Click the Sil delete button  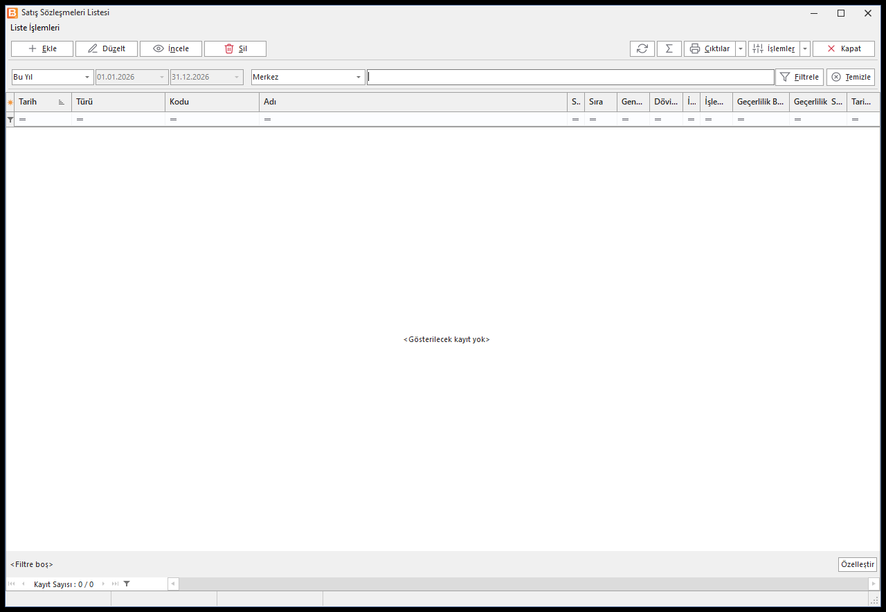(235, 48)
